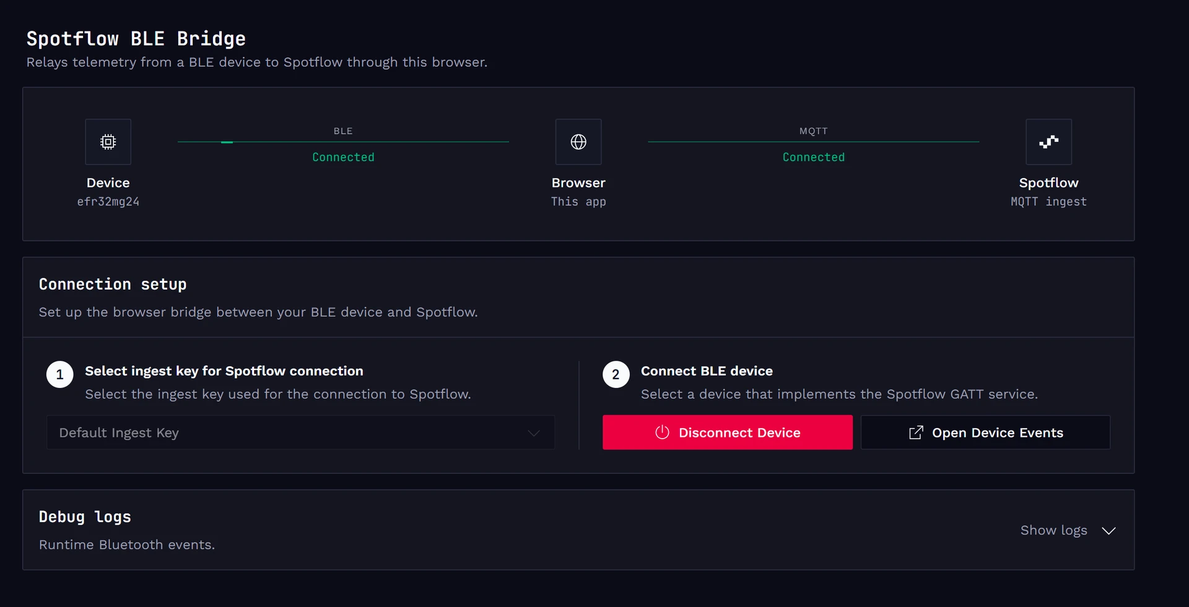Open Device Events page
This screenshot has height=607, width=1189.
[x=985, y=433]
